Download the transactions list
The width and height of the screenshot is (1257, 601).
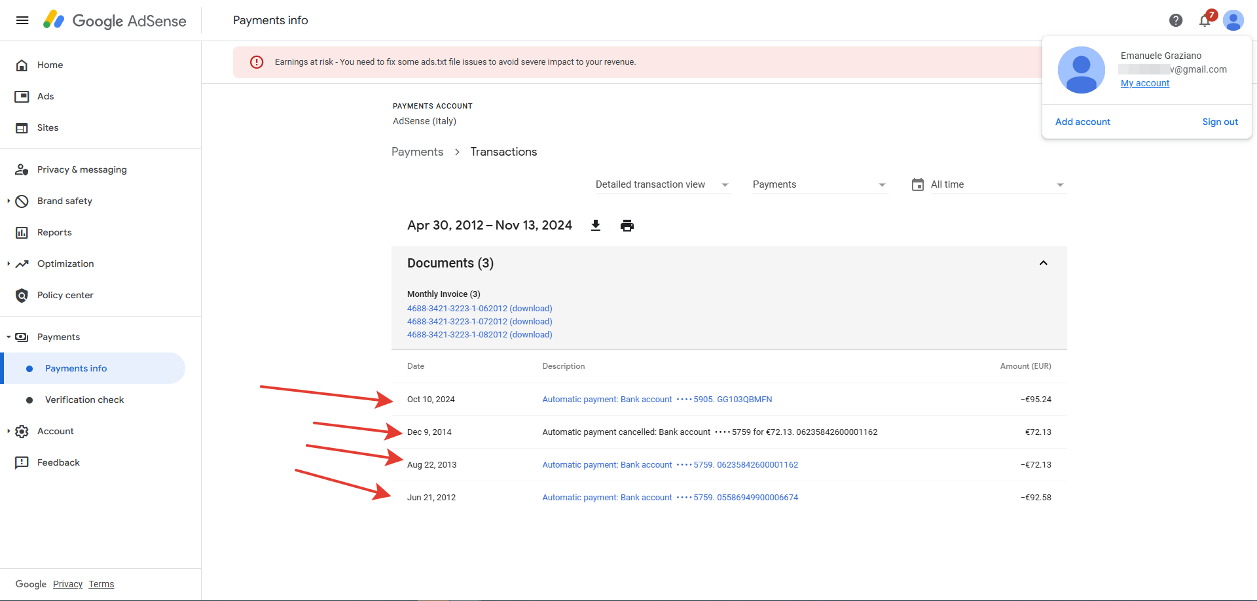click(x=596, y=226)
